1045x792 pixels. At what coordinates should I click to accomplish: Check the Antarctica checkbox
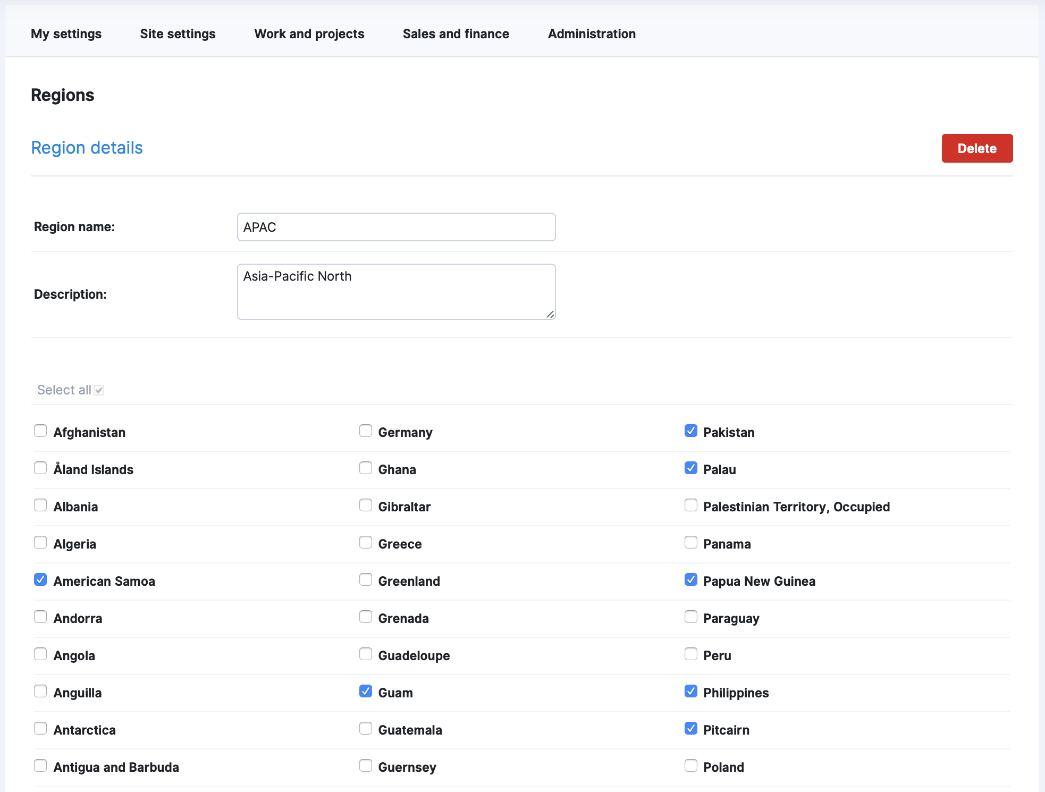[40, 728]
